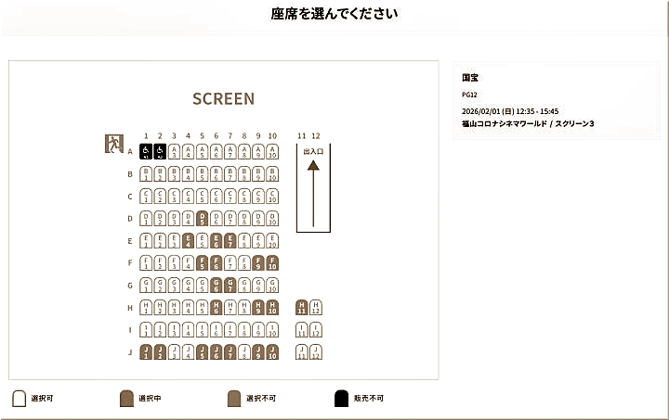The width and height of the screenshot is (669, 420).
Task: Select seat J12 in back row
Action: 316,351
